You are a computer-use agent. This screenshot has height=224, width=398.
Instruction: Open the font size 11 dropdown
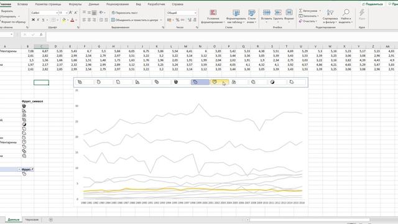click(x=67, y=12)
